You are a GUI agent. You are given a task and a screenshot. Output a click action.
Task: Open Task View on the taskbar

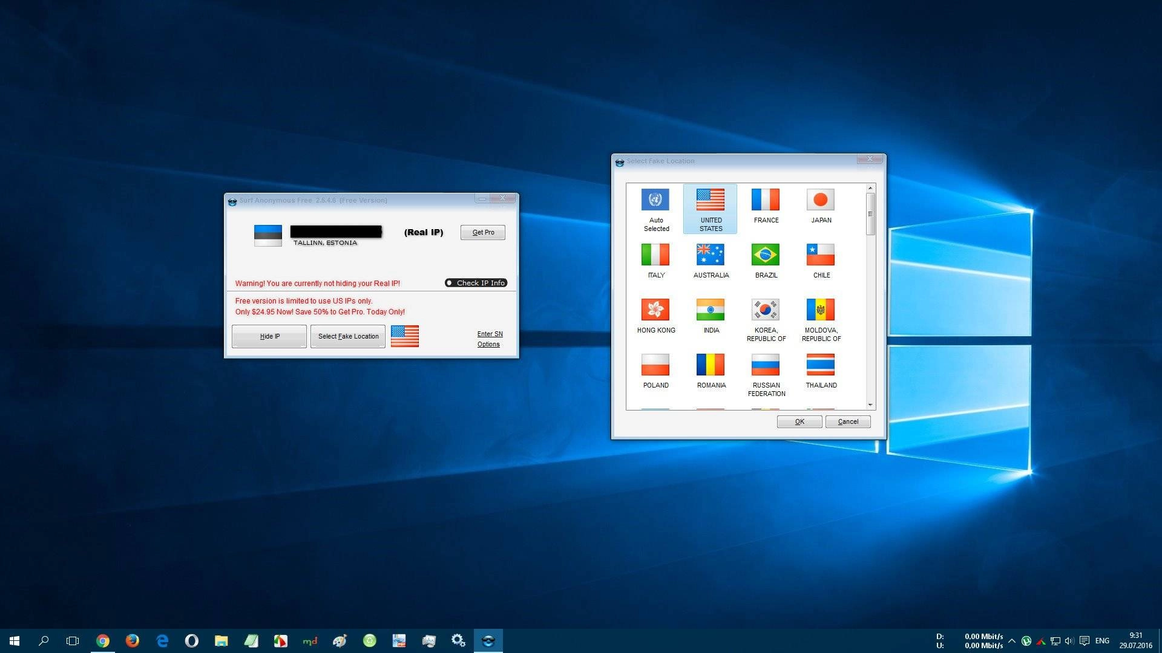(x=73, y=640)
